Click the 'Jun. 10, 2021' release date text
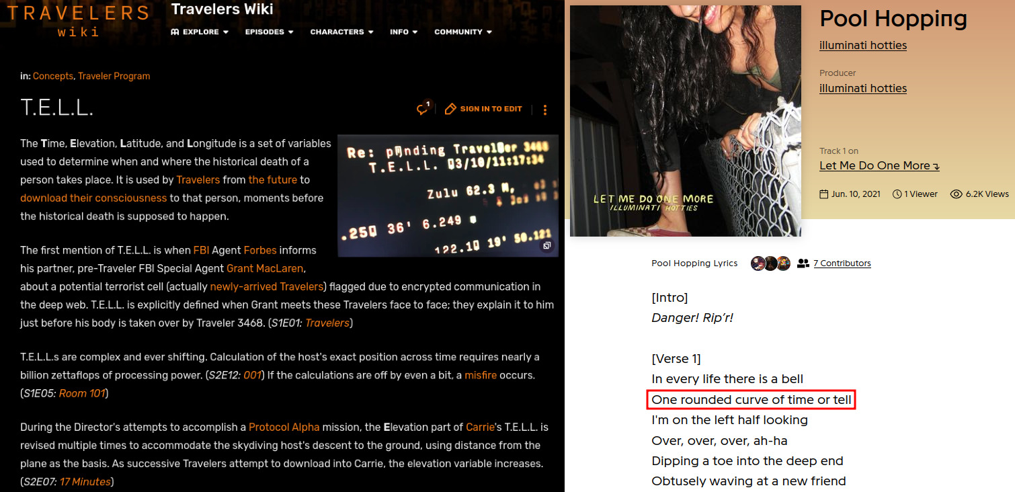Viewport: 1015px width, 492px height. (x=856, y=194)
